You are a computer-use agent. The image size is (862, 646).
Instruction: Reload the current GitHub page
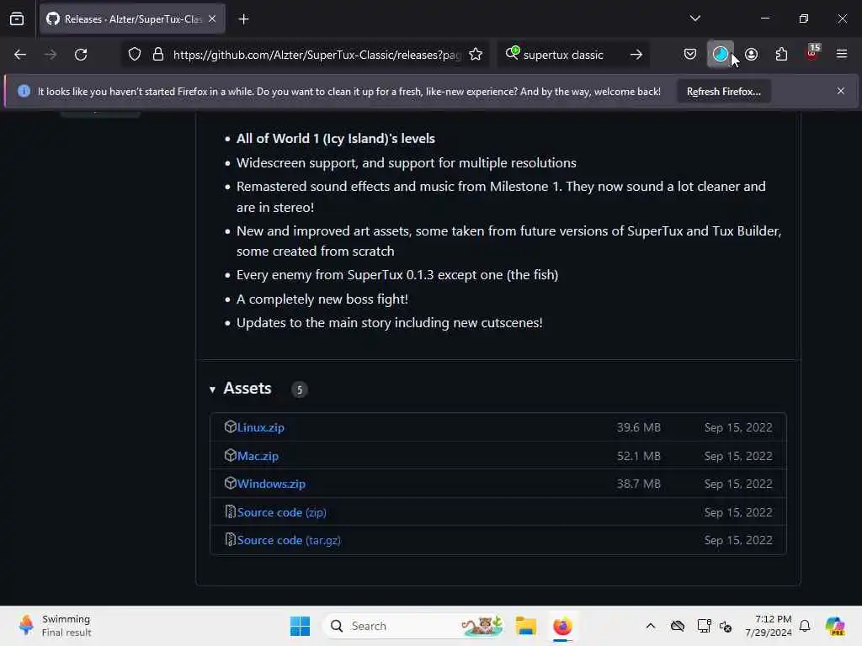tap(81, 55)
